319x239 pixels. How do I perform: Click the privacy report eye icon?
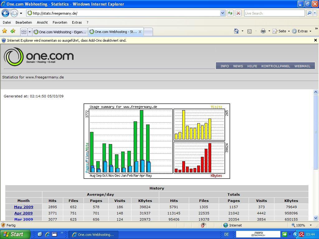click(x=203, y=225)
